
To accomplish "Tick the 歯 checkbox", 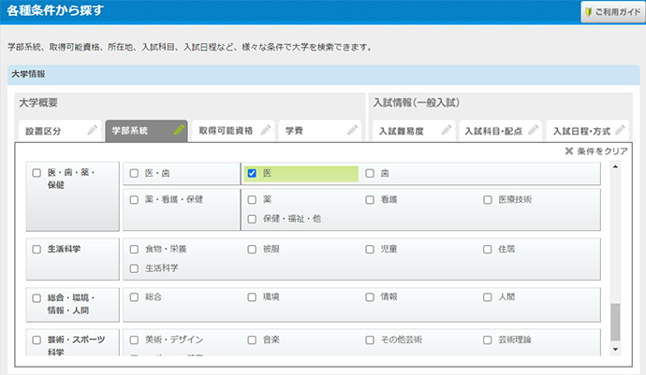I will pyautogui.click(x=370, y=173).
